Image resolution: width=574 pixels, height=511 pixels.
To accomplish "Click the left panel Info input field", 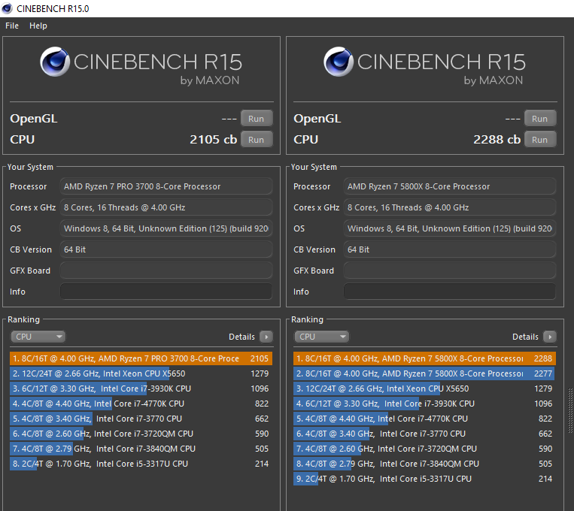I will pos(166,292).
